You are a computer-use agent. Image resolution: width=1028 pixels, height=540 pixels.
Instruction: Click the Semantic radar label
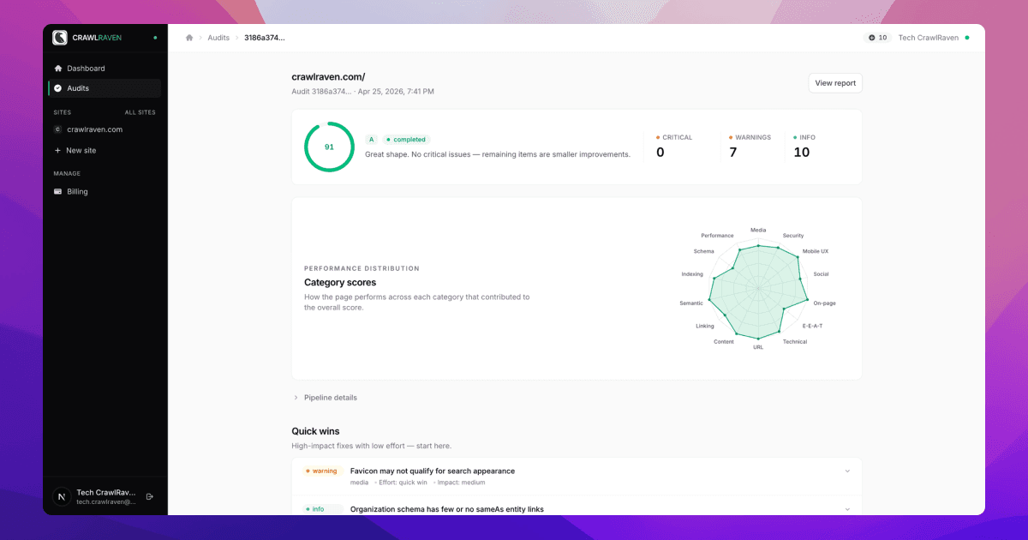[x=691, y=303]
